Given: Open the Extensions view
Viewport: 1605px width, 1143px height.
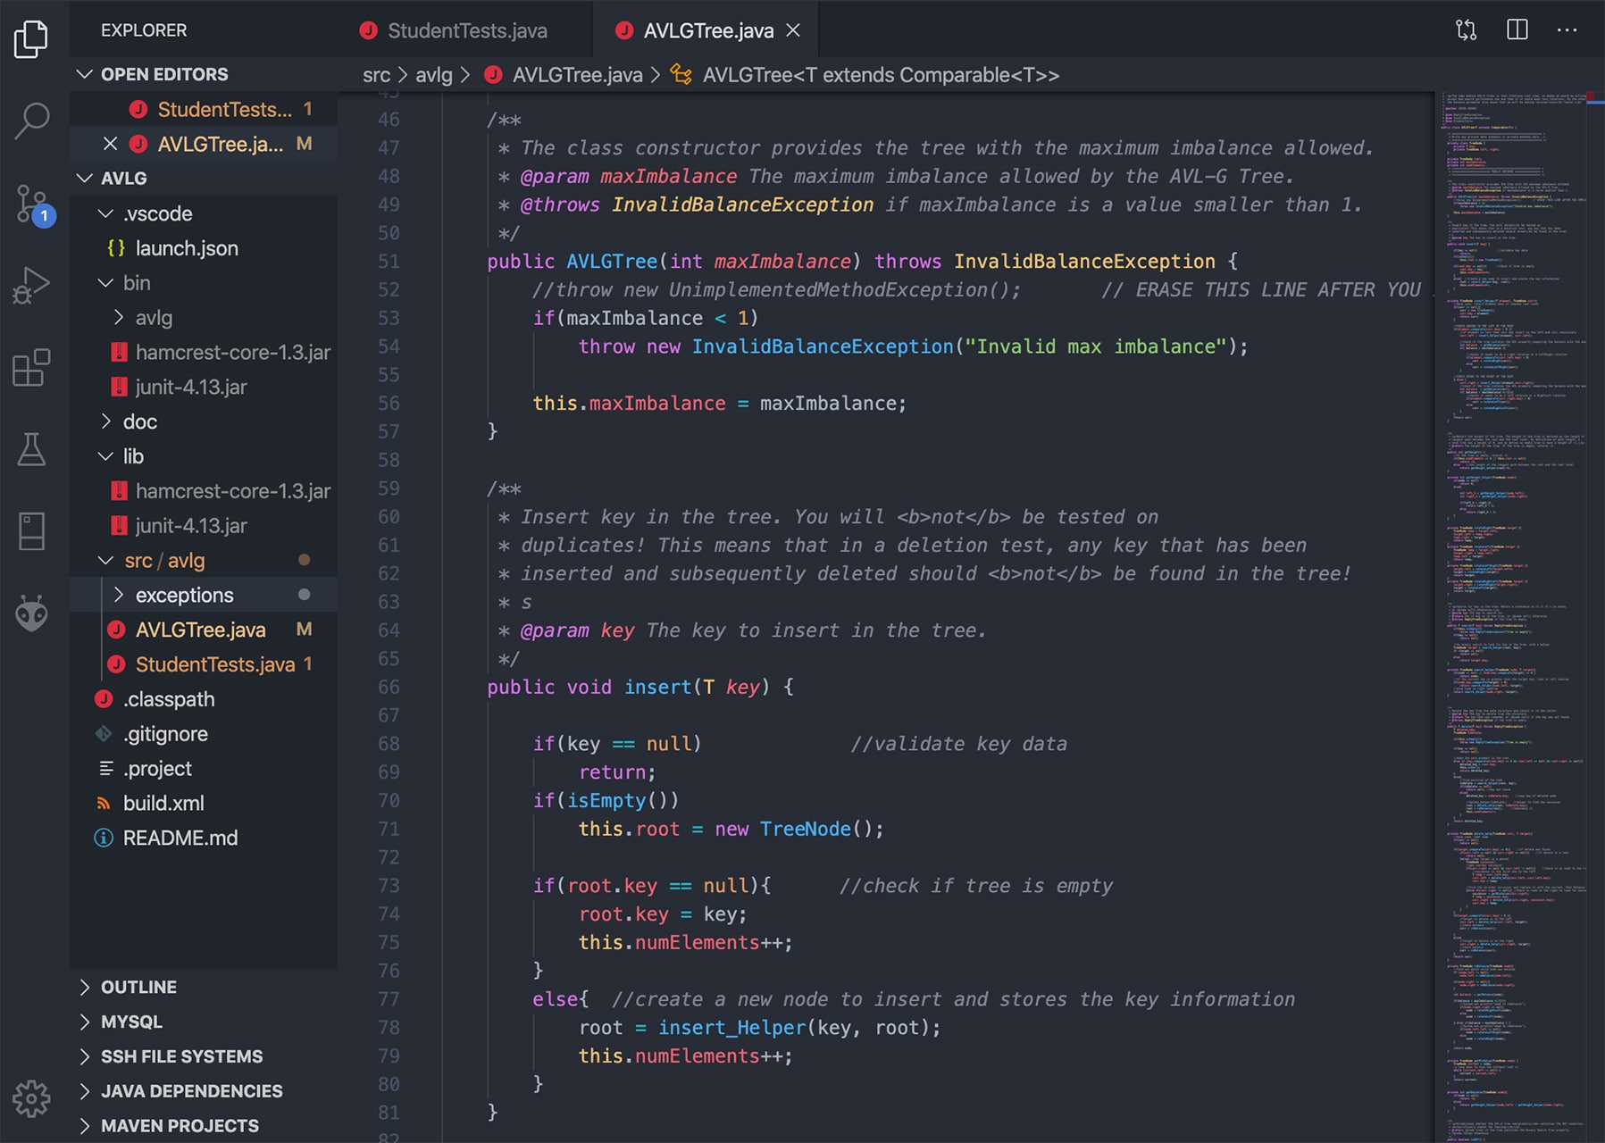Looking at the screenshot, I should click(x=32, y=367).
